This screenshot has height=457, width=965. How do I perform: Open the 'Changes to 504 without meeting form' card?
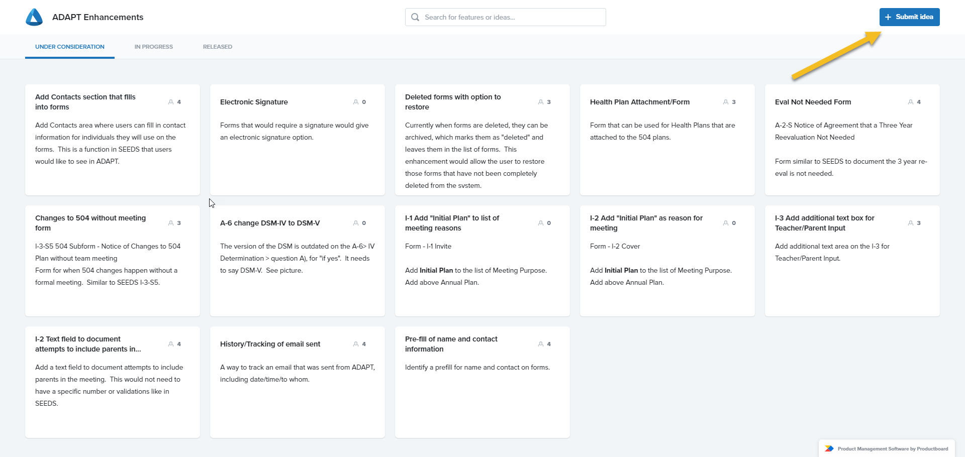click(112, 261)
